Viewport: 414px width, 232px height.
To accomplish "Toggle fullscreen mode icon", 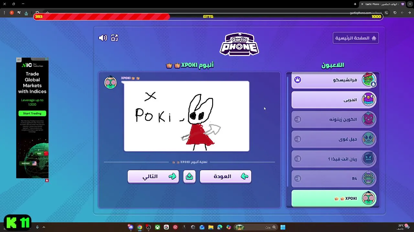I will 114,38.
